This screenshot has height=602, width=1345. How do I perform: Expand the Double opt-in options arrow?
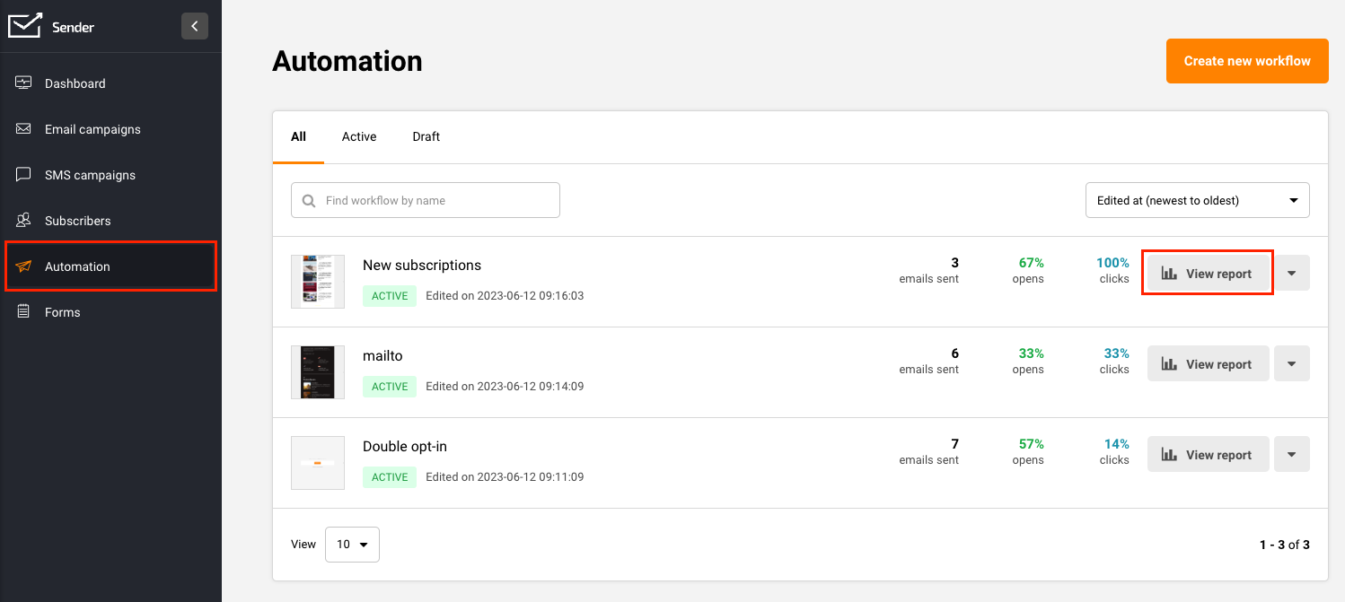click(1291, 455)
